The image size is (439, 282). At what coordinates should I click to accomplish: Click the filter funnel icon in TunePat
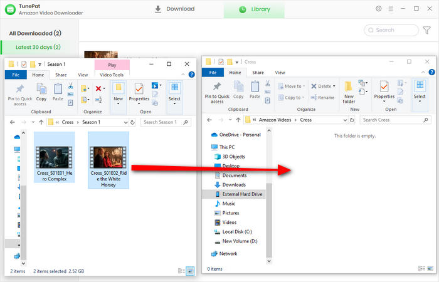(x=426, y=30)
